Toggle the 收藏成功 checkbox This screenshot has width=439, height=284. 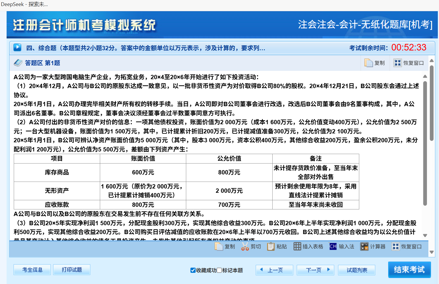(x=193, y=270)
